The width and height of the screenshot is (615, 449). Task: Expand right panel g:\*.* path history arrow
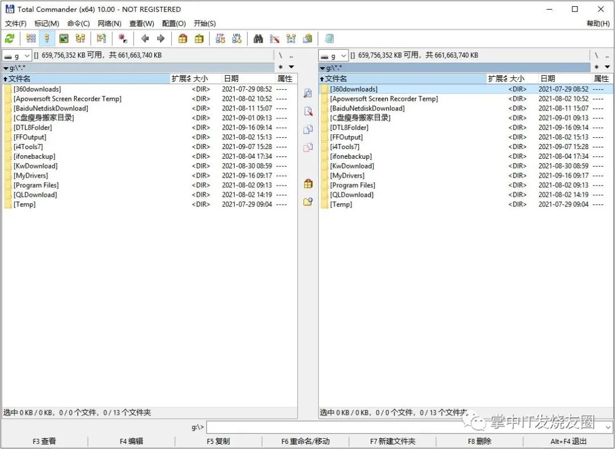pos(322,68)
